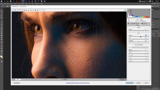160x90 pixels.
Task: Focus the Dehaze Amount value field
Action: (x=147, y=29)
